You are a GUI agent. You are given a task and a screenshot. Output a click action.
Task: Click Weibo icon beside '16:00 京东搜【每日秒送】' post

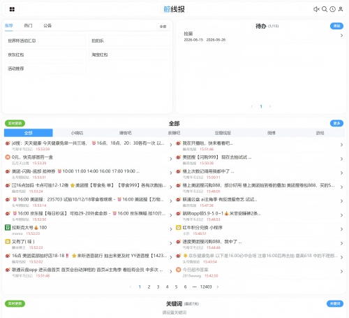(8, 213)
